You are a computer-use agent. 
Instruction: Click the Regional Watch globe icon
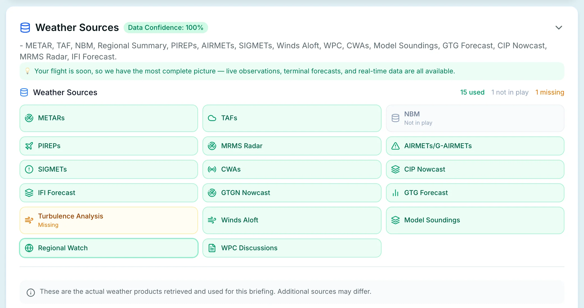(29, 248)
